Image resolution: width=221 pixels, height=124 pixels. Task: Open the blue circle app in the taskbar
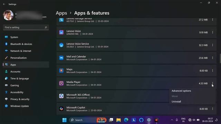[x=141, y=120]
